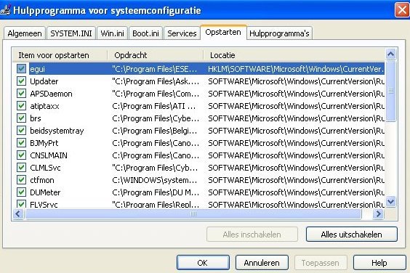Uncheck the egui startup item
410x273 pixels.
click(x=21, y=69)
